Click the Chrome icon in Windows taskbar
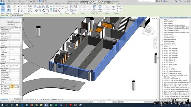191x107 pixels. pyautogui.click(x=36, y=105)
